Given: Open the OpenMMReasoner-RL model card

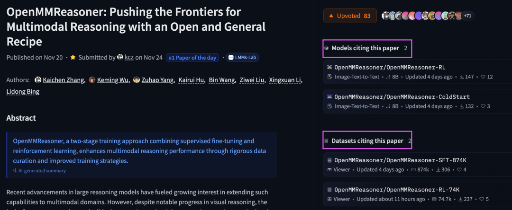Looking at the screenshot, I should [x=390, y=67].
